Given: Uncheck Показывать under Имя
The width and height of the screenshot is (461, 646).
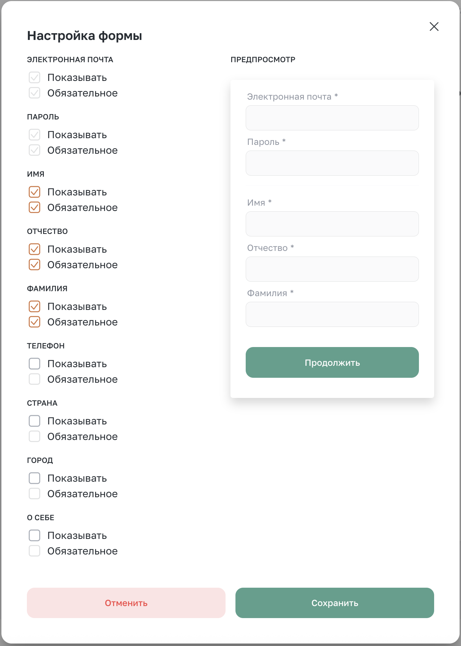Looking at the screenshot, I should click(35, 192).
